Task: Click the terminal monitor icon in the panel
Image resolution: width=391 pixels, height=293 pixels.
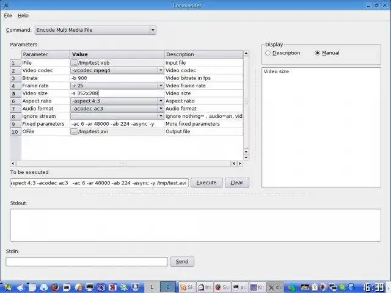Action: [90, 288]
